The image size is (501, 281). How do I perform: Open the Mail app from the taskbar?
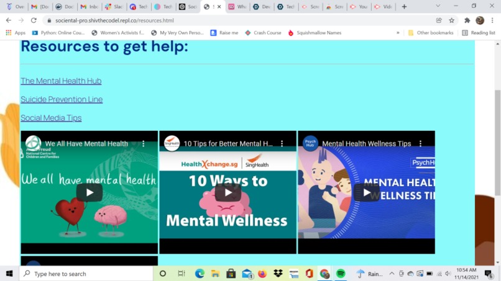(x=247, y=274)
